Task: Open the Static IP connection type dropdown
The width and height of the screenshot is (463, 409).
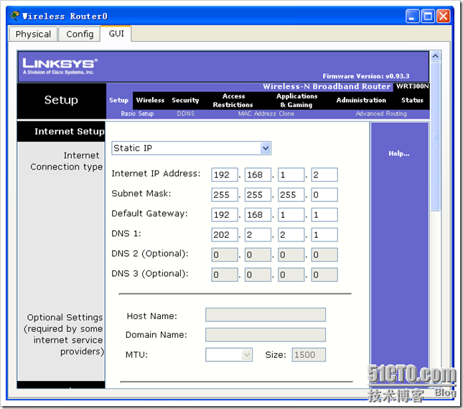Action: [192, 148]
